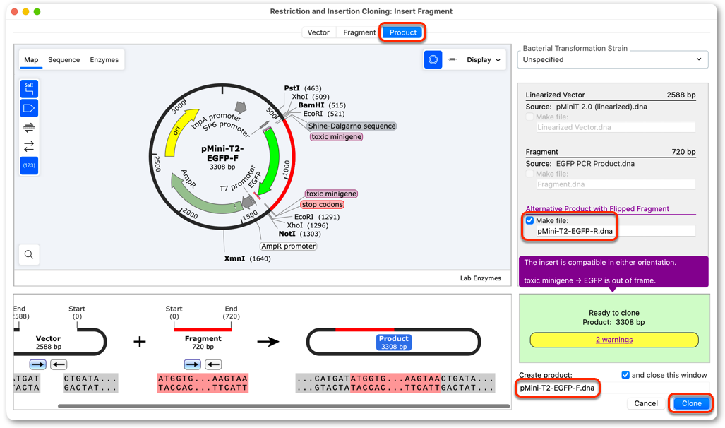Select the linear map view icon
The height and width of the screenshot is (428, 725).
[453, 60]
